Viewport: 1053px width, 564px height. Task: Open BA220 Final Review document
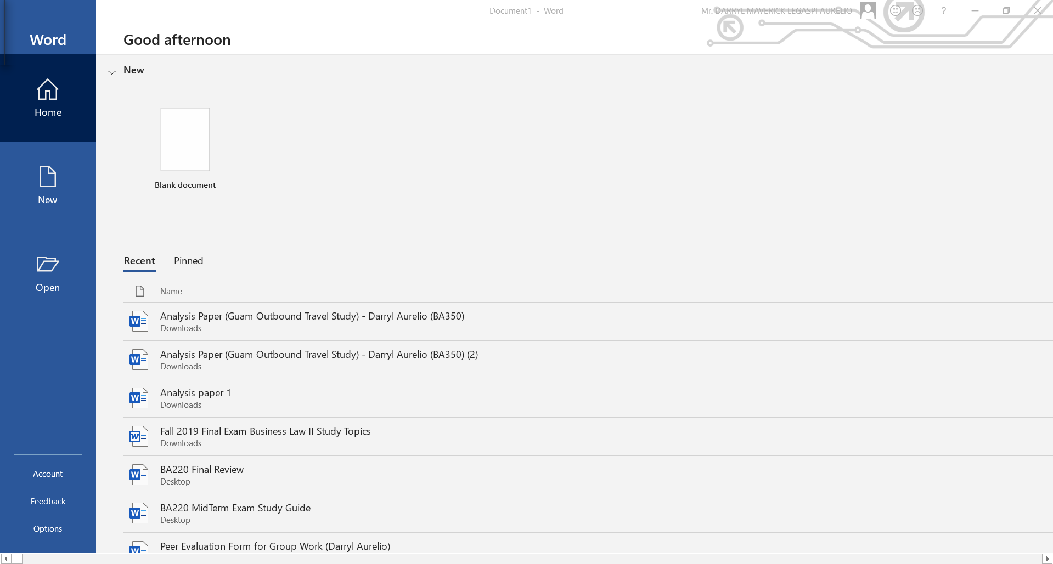[588, 475]
